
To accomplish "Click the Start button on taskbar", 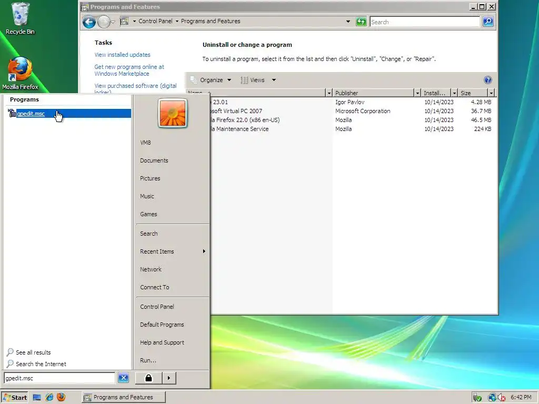I will coord(14,398).
